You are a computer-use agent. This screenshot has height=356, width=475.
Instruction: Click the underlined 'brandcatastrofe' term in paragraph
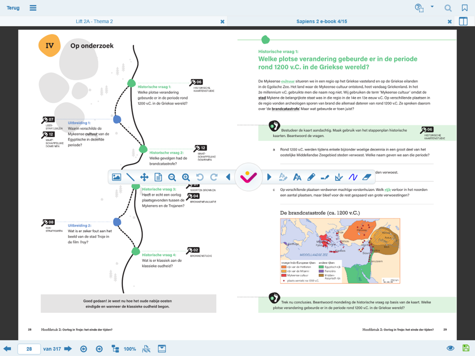pyautogui.click(x=285, y=109)
